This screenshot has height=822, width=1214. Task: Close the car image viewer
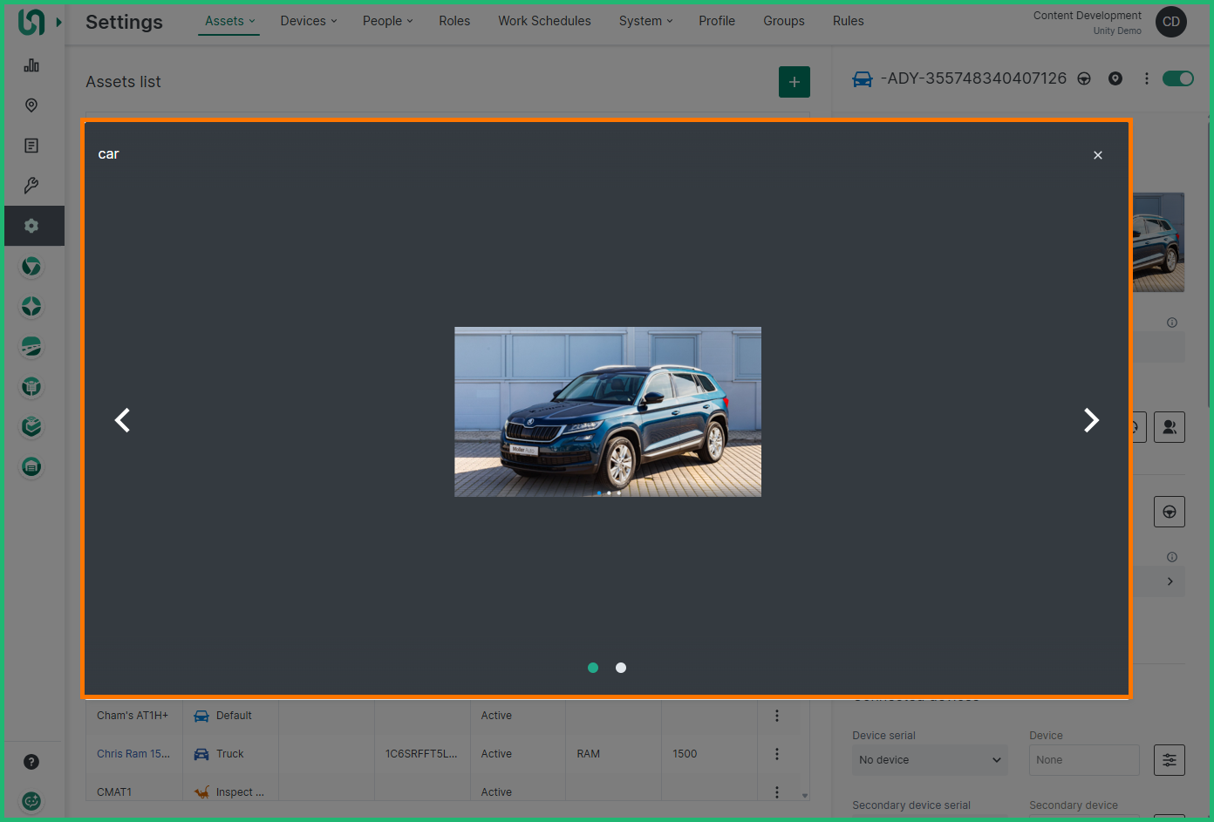pos(1098,155)
